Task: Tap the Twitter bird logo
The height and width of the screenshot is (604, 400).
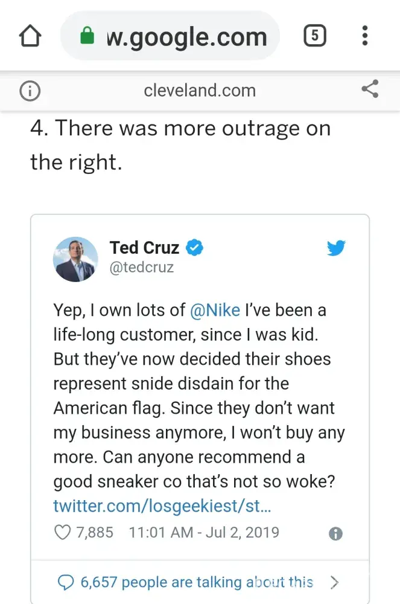Action: (336, 248)
